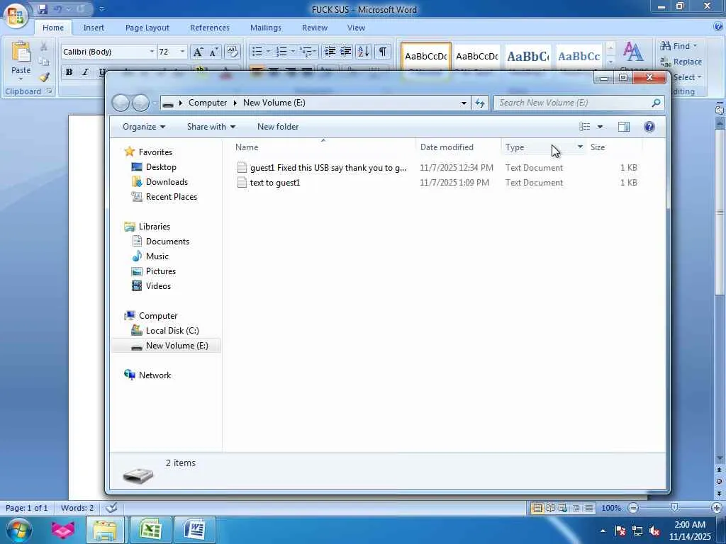
Task: Open the change view options arrow
Action: point(600,127)
